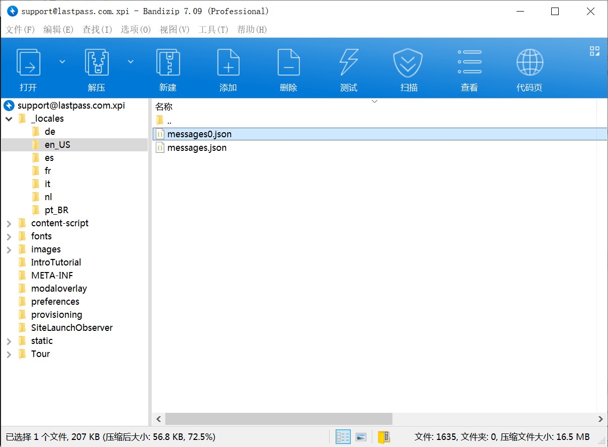Expand the fonts folder node
This screenshot has height=447, width=608.
coord(9,237)
